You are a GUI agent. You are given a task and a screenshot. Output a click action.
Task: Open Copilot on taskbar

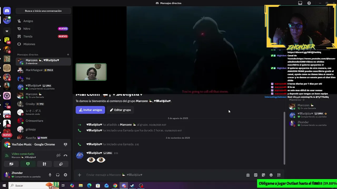(x=72, y=186)
